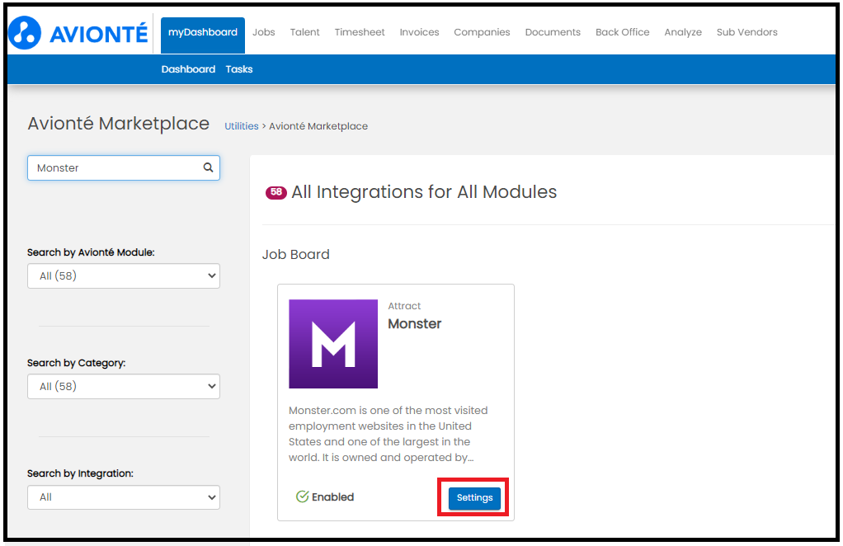Click the 58 integrations count badge
The image size is (843, 546).
pyautogui.click(x=276, y=192)
